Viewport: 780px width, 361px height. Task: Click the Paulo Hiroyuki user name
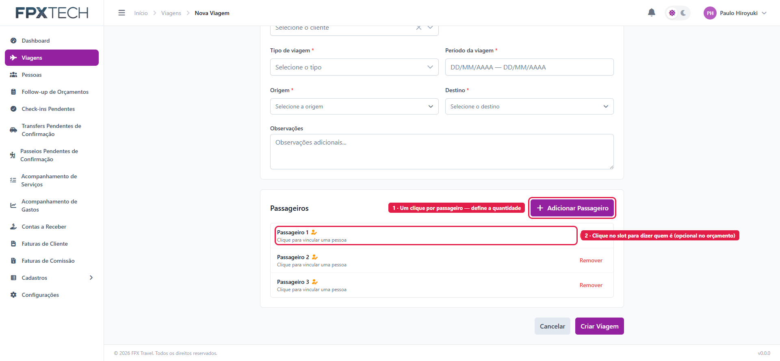coord(739,13)
